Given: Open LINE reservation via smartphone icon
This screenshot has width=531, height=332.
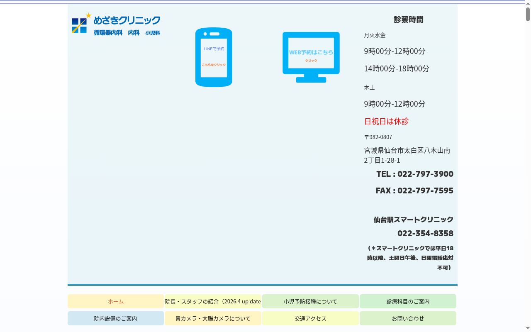Looking at the screenshot, I should click(214, 57).
